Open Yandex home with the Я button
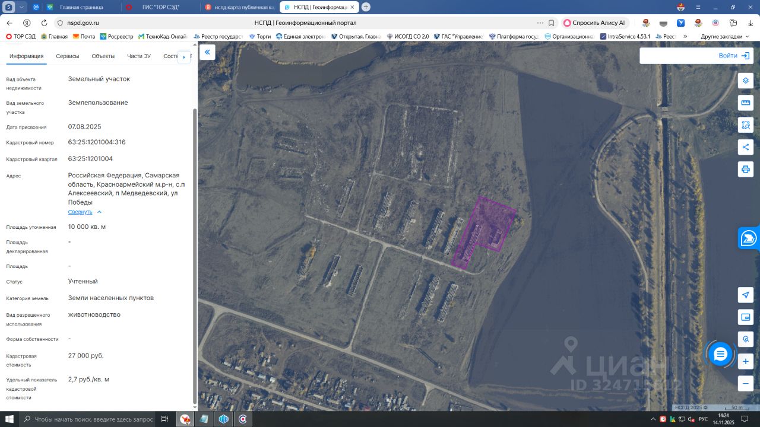This screenshot has width=760, height=427. click(27, 23)
